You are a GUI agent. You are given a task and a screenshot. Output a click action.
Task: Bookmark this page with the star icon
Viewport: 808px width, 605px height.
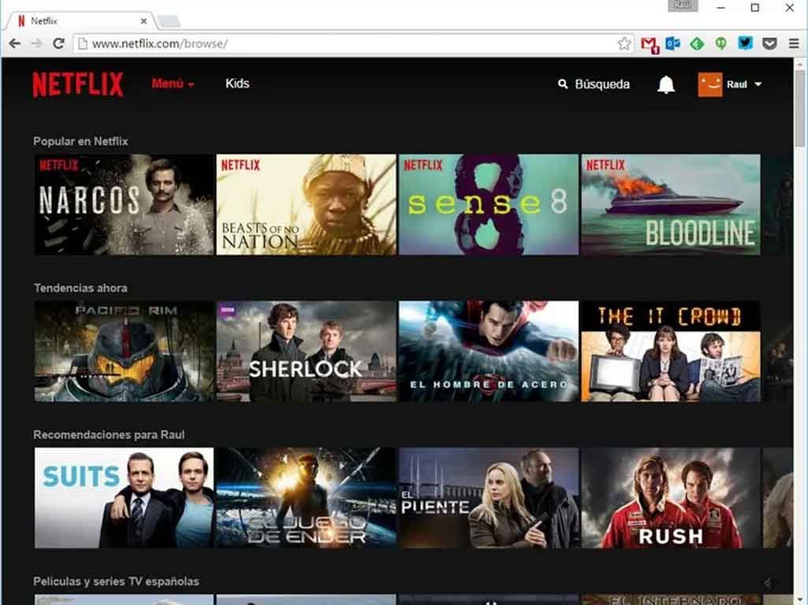point(624,44)
